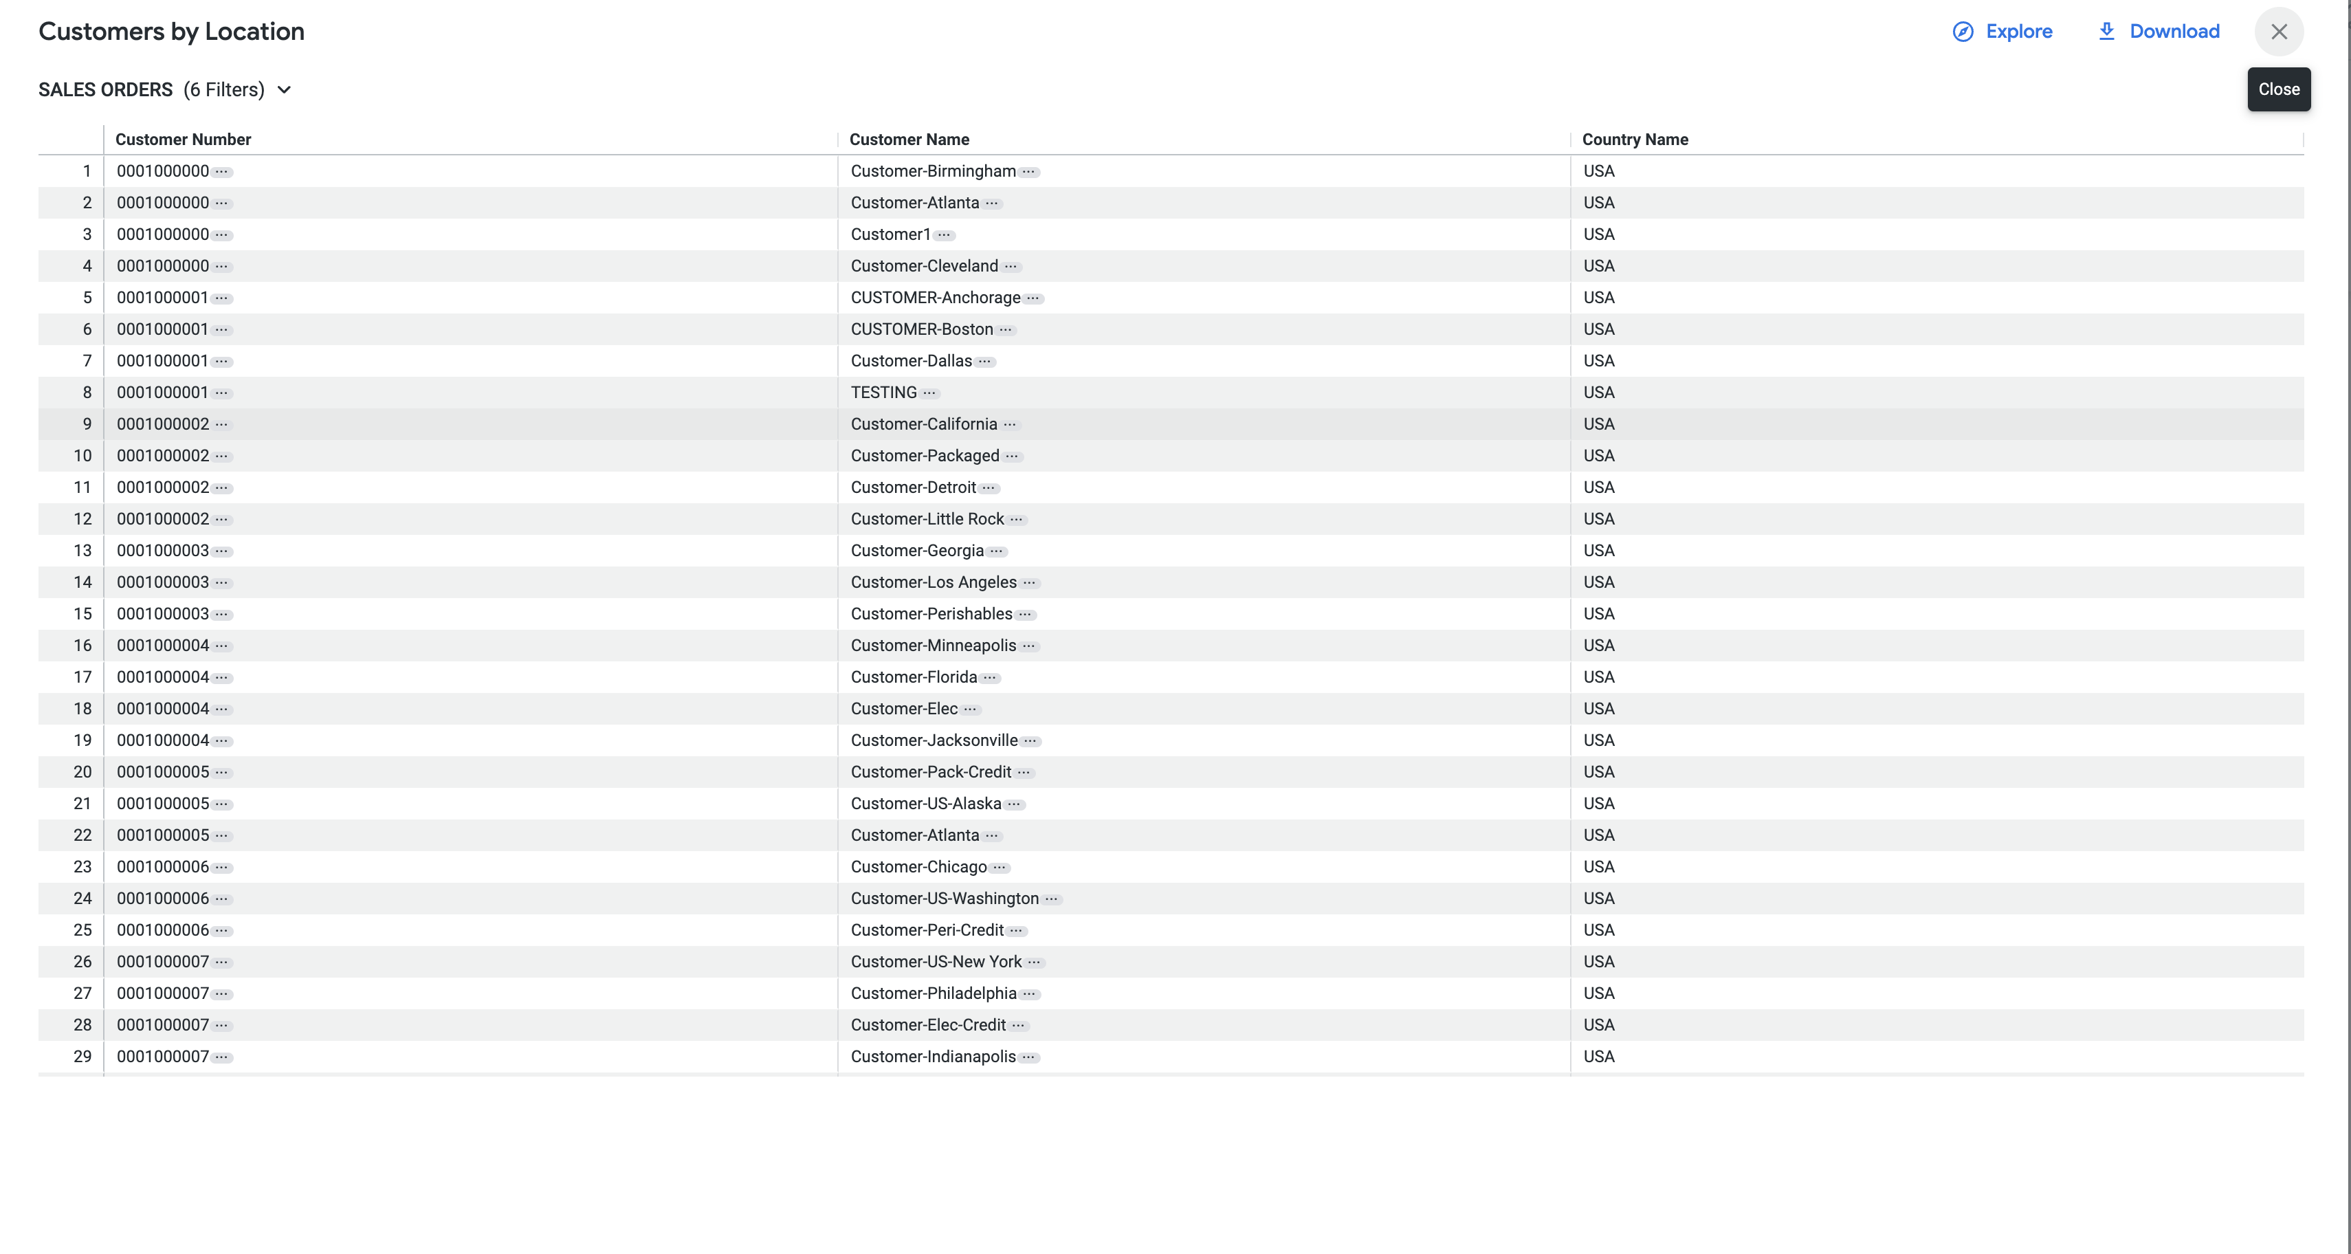Open ellipsis menu next to Customer-Chicago
Screen dimensions: 2351x1254
click(1000, 868)
